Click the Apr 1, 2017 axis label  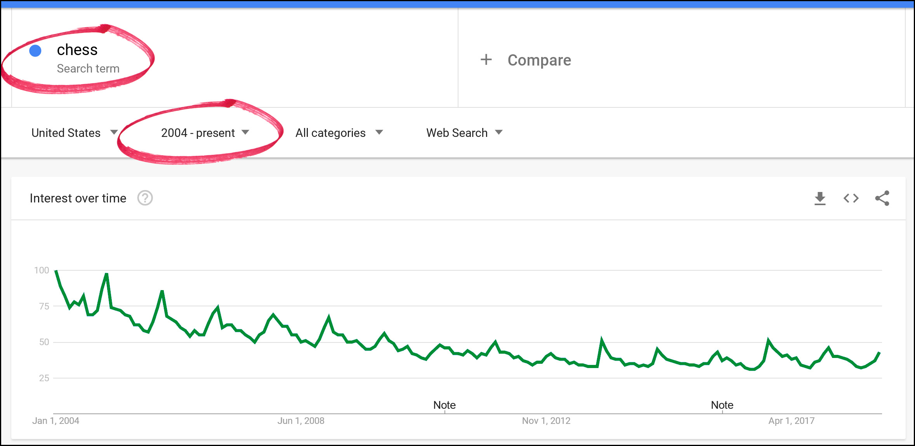tap(792, 421)
